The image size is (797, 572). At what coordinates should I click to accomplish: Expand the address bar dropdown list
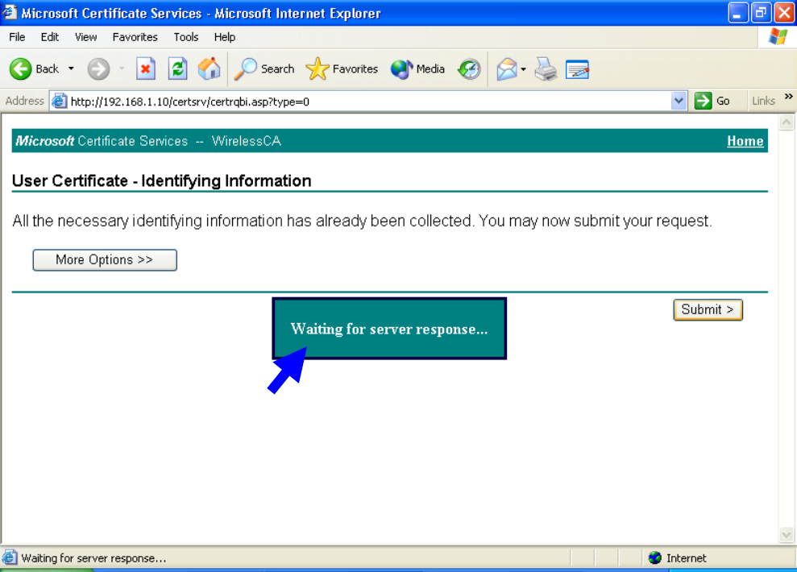679,101
